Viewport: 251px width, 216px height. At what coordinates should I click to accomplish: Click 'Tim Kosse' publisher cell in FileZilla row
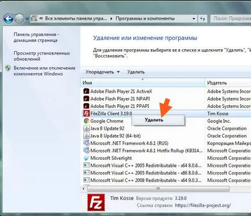pos(218,114)
